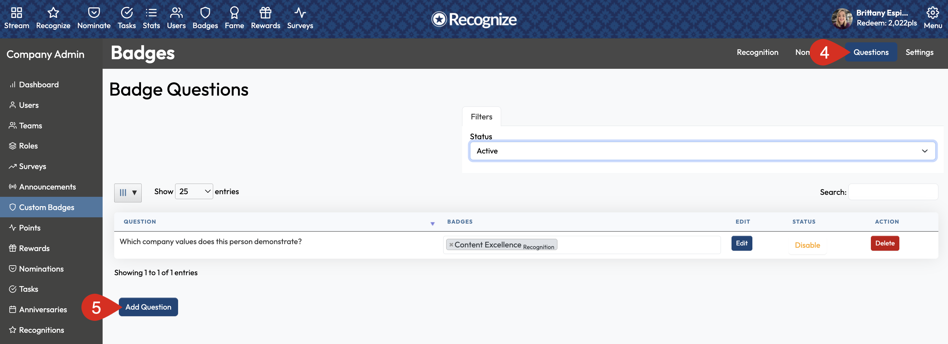Click the Add Question button

pos(148,307)
